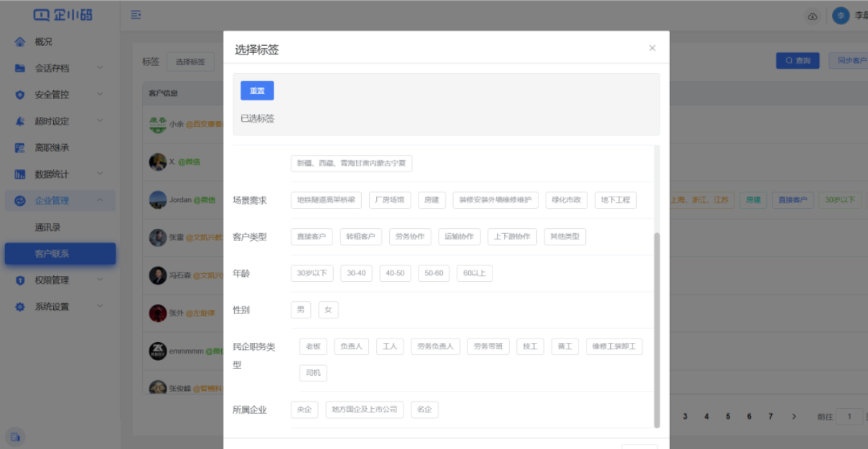Select the 30岁以下 age tag in dialog
The width and height of the screenshot is (868, 449).
click(312, 273)
